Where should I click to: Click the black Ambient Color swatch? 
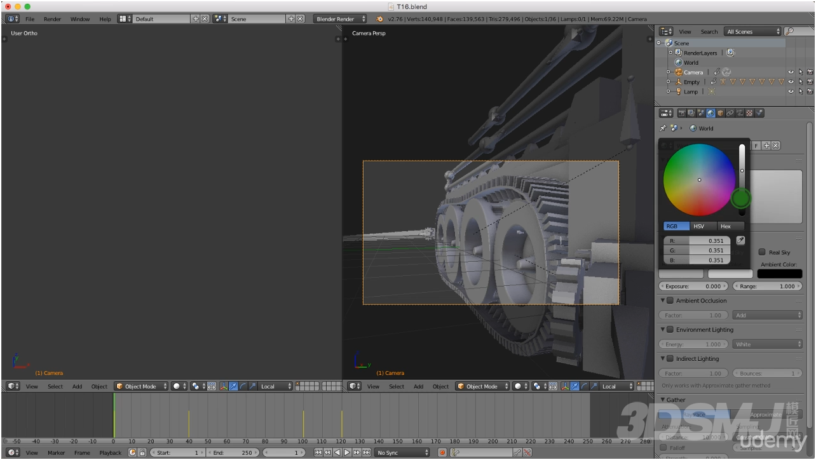780,274
